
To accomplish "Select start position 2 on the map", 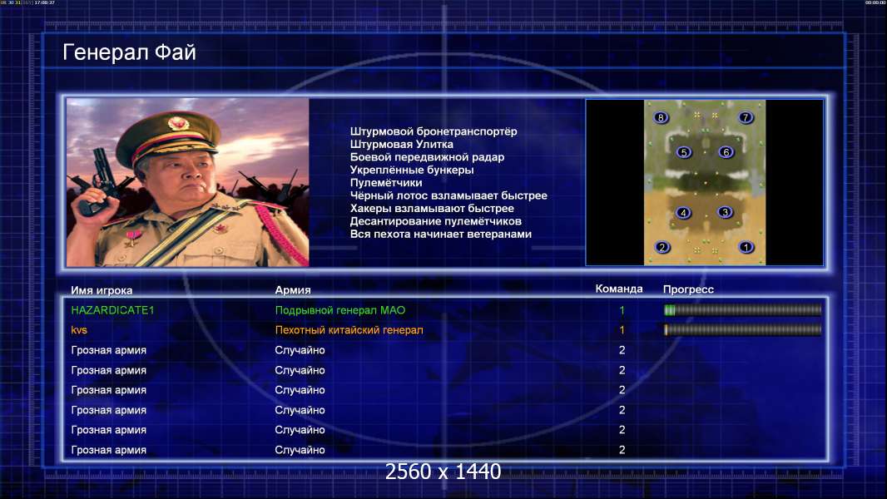I will click(662, 247).
